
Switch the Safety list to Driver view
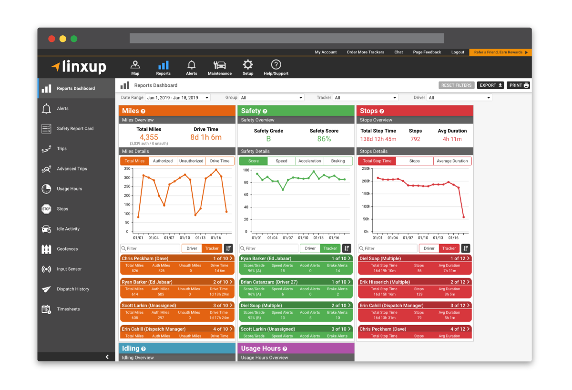point(309,248)
